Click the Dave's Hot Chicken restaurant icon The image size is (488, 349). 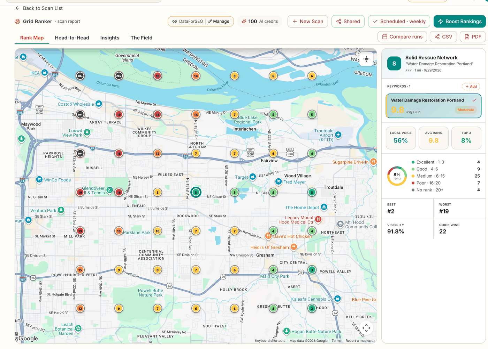point(268,236)
